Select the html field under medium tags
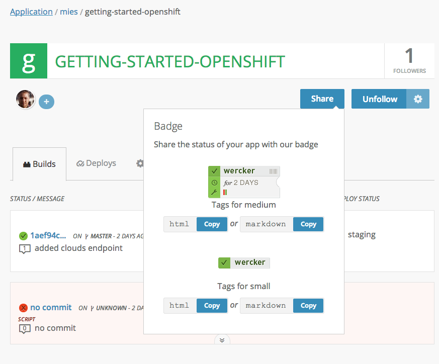 click(180, 224)
